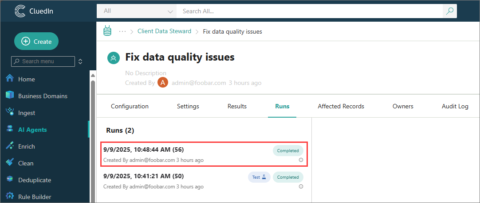Open the All search filter dropdown
The width and height of the screenshot is (480, 203).
[x=137, y=11]
